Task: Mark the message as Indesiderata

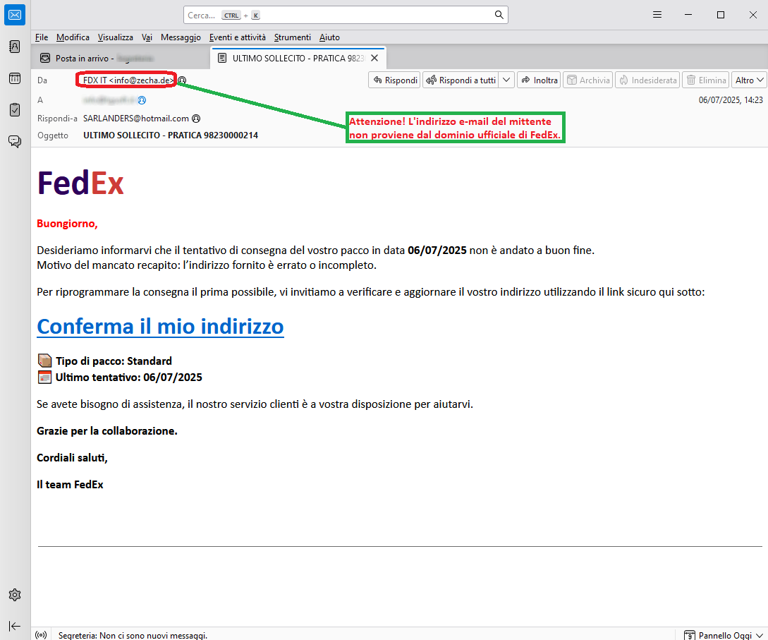Action: pos(647,80)
